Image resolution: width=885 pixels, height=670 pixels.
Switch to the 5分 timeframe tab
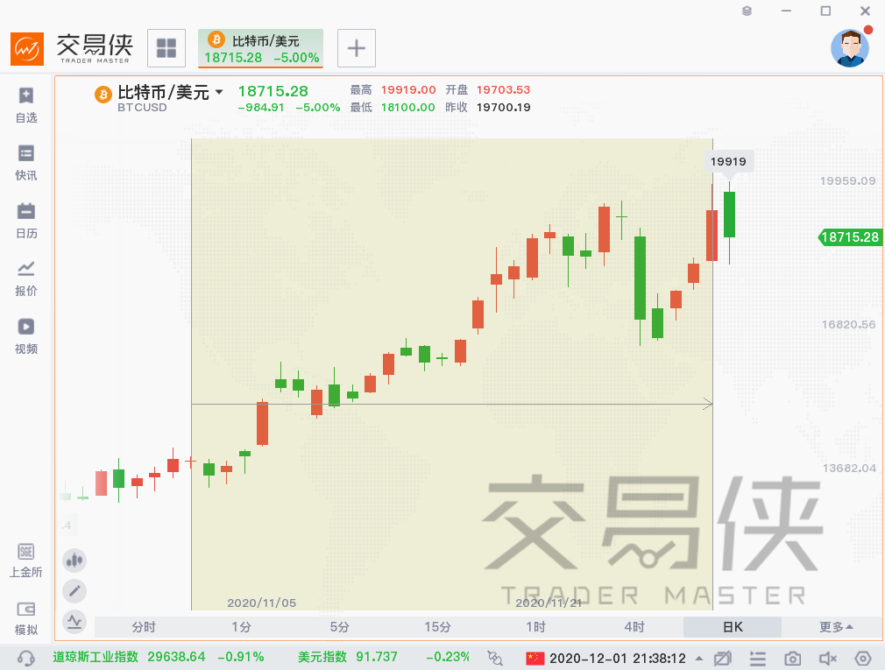point(340,626)
